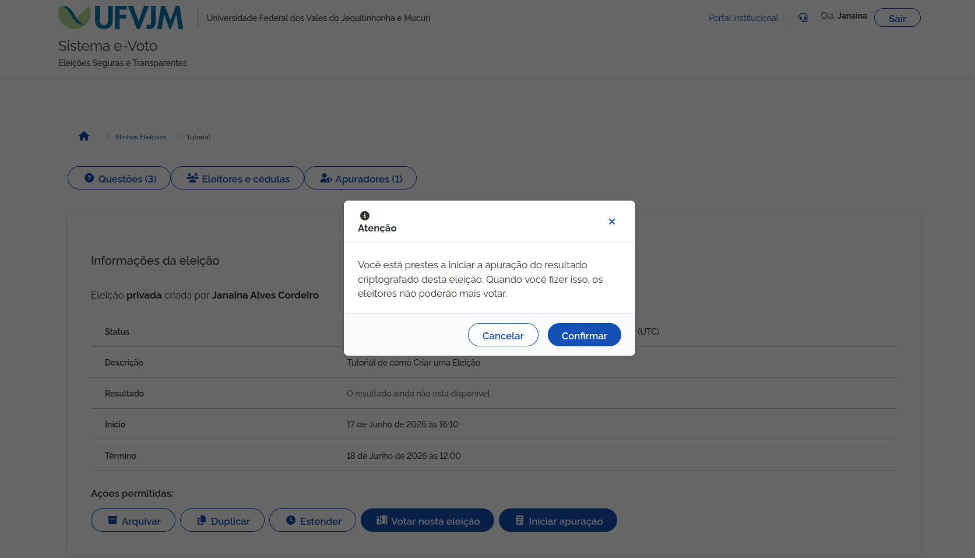975x558 pixels.
Task: Click copy icon in Duplicar
Action: click(202, 520)
